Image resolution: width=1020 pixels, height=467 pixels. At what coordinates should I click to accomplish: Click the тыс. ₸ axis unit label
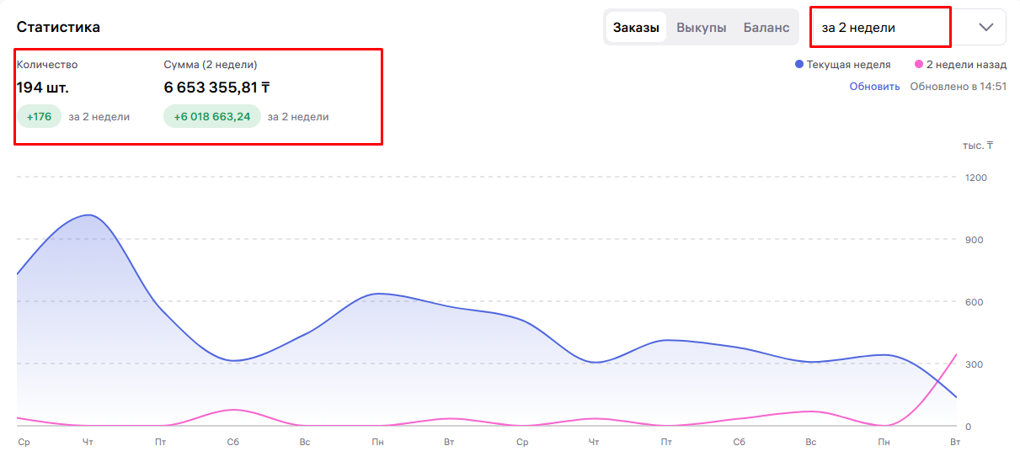point(978,146)
